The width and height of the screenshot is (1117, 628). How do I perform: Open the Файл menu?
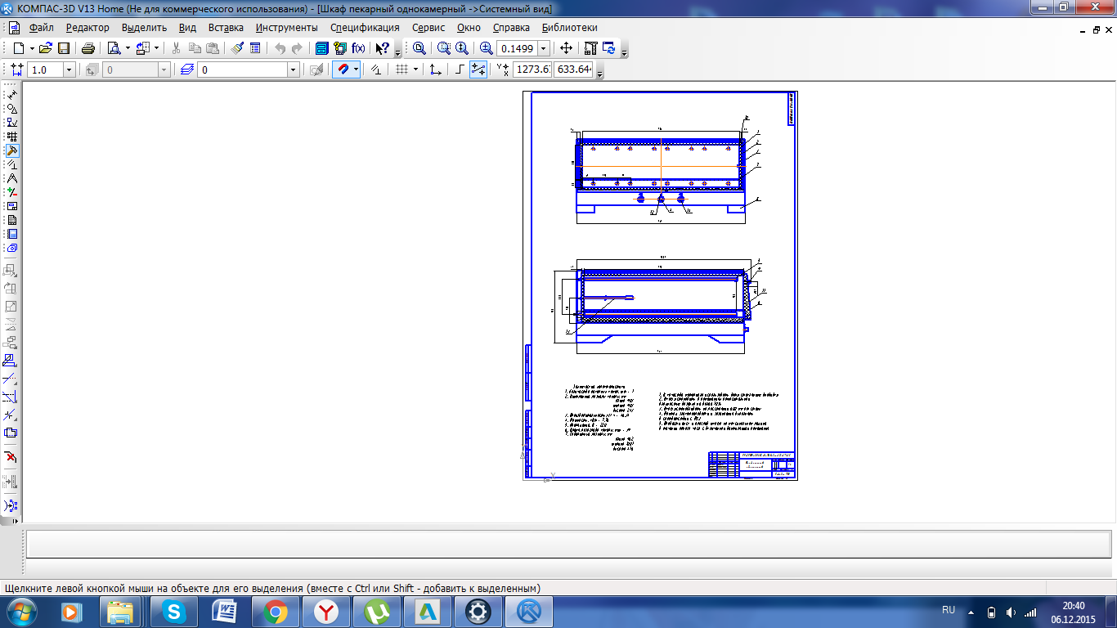pos(41,27)
